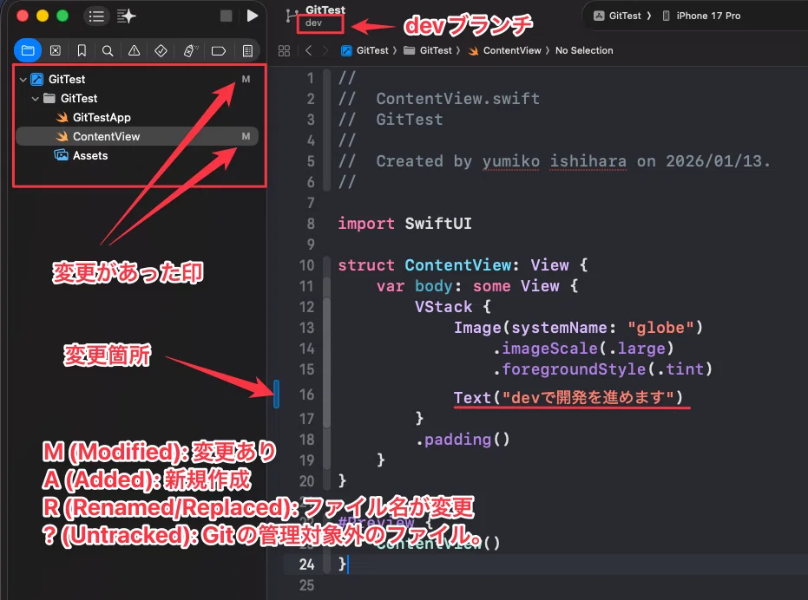Select ContentView file in navigator
808x600 pixels.
(137, 136)
